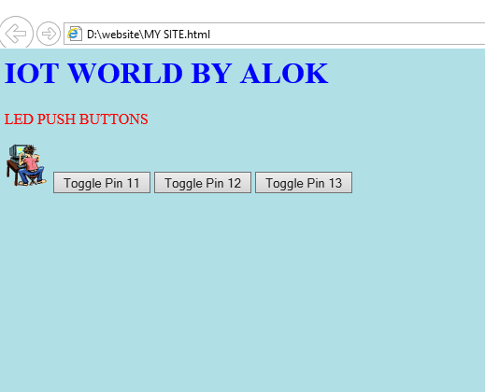Click the Internet Explorer page icon in address bar
Viewport: 485px width, 392px height.
click(x=75, y=34)
